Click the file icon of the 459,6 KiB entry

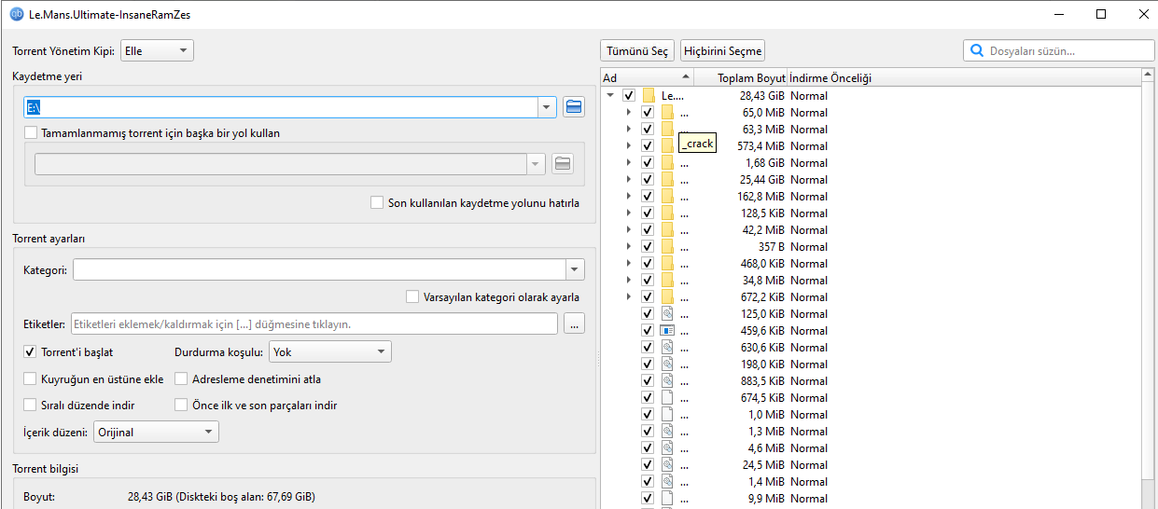(x=667, y=330)
